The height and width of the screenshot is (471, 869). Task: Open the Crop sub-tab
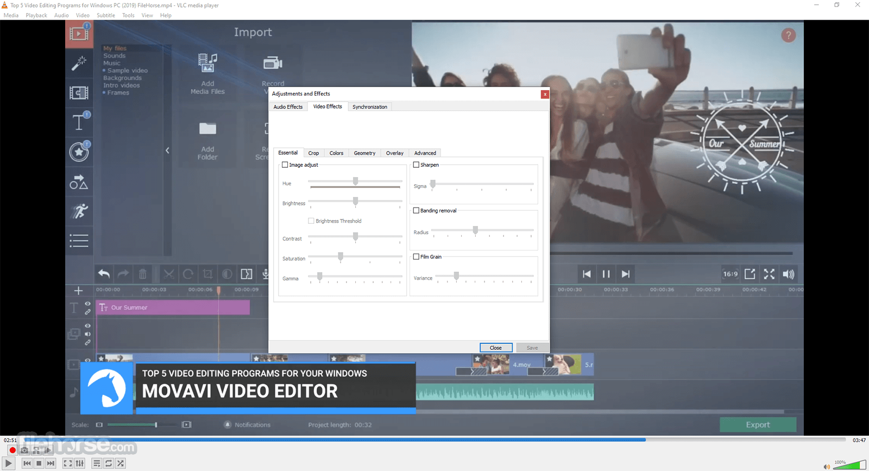pos(313,153)
